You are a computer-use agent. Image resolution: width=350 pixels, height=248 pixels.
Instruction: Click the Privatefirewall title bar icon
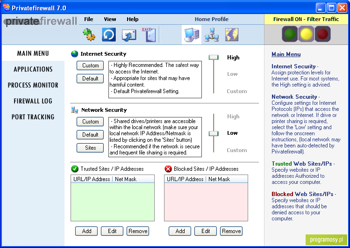point(6,8)
